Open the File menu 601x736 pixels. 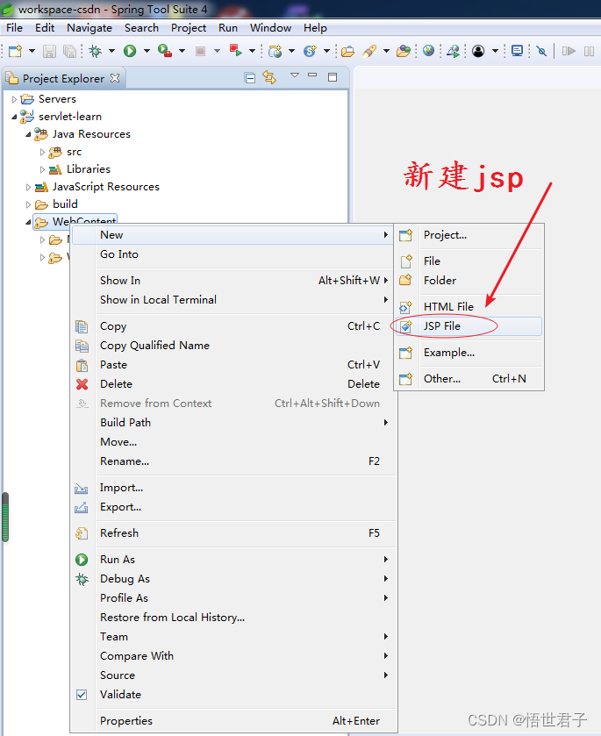coord(15,28)
